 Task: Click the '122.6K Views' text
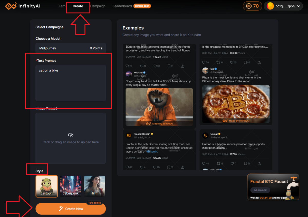160,158
